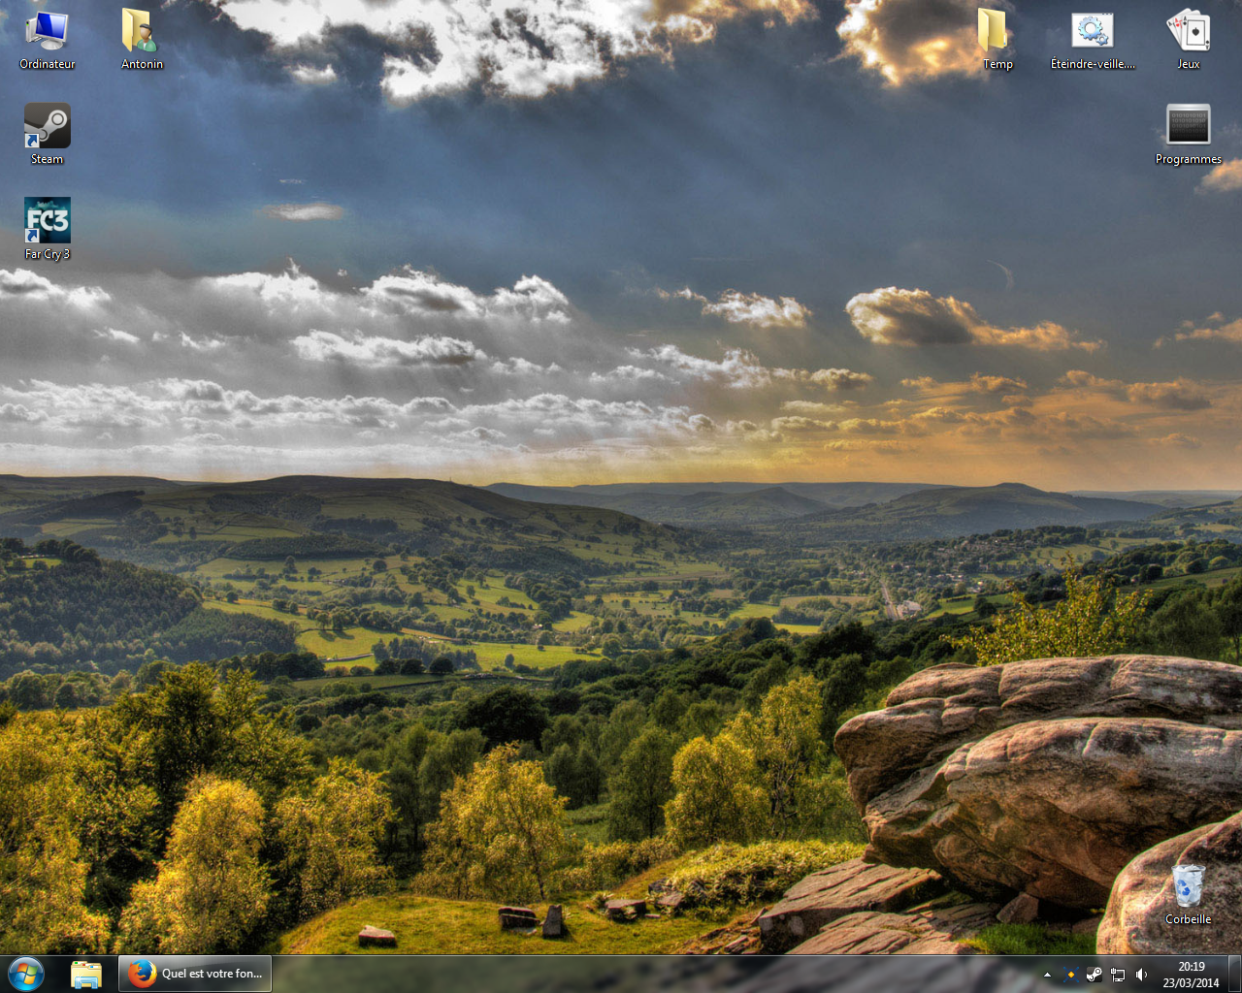Click the Steam desktop shortcut
Screen dimensions: 1242x993
[47, 127]
